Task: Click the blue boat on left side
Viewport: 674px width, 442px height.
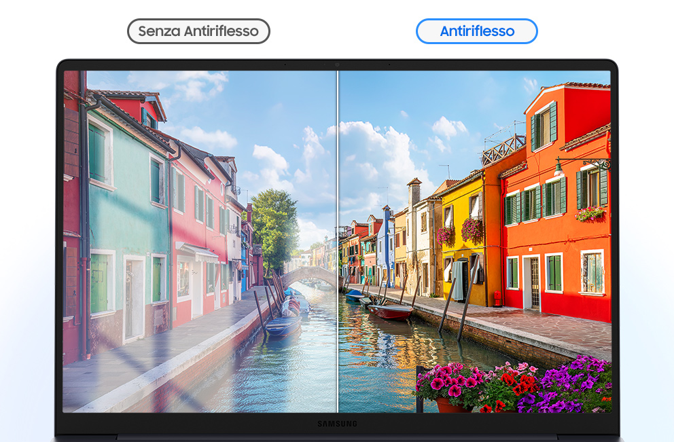Action: pos(283,325)
